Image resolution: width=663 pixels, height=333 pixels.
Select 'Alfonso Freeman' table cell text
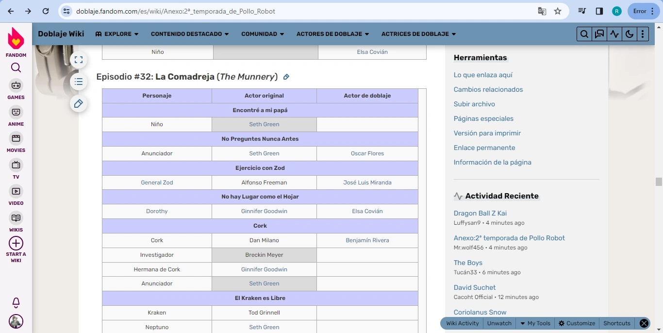pos(264,183)
